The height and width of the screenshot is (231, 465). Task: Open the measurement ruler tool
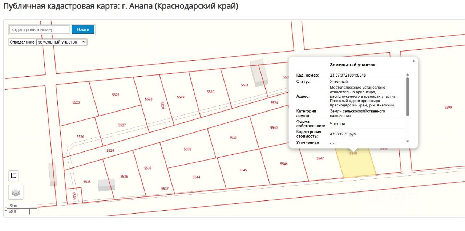click(13, 175)
